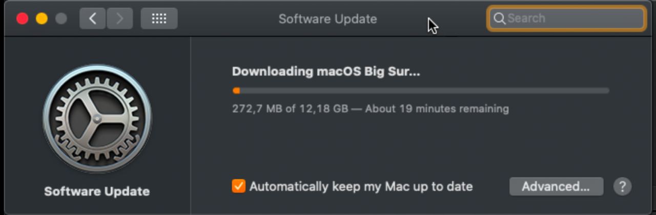The width and height of the screenshot is (656, 215).
Task: Click the Software Update window title
Action: point(327,19)
